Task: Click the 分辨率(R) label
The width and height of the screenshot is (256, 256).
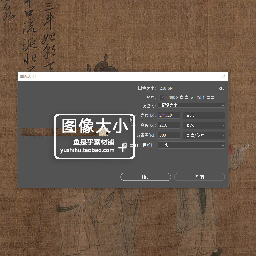Action: click(146, 135)
